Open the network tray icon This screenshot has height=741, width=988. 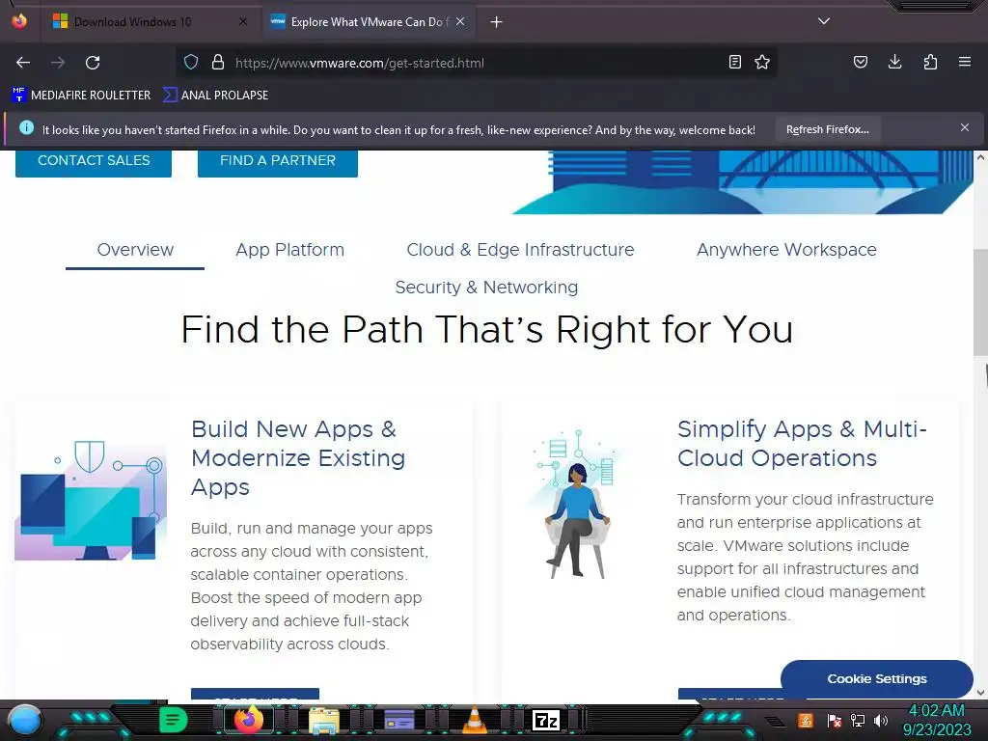click(x=858, y=720)
